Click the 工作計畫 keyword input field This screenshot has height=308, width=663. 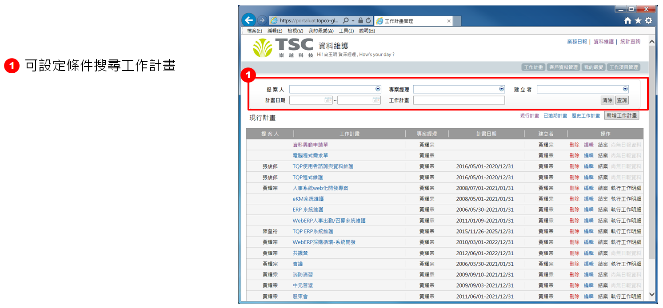click(459, 100)
